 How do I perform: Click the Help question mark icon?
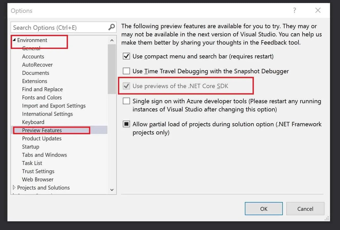click(294, 11)
